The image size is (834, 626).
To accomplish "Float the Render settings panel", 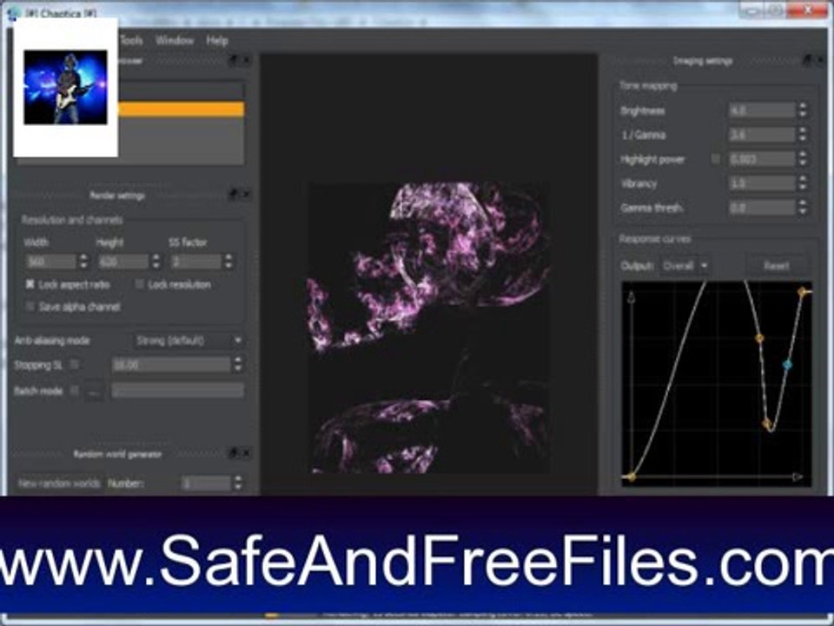I will click(x=233, y=194).
